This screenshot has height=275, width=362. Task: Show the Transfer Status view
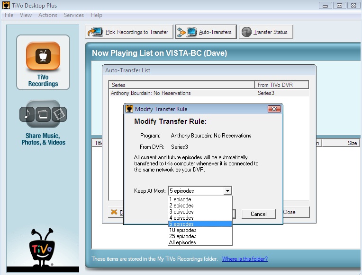(266, 32)
